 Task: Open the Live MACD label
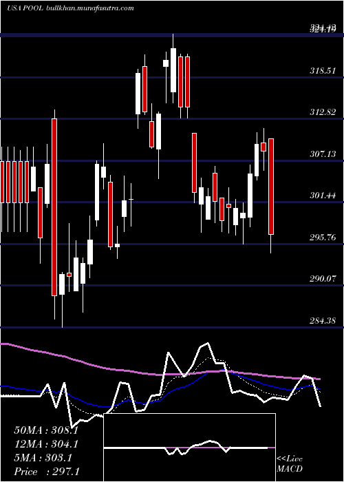[290, 463]
